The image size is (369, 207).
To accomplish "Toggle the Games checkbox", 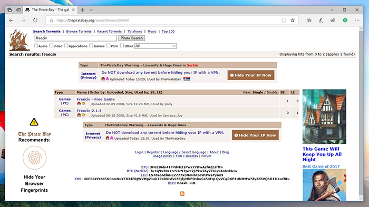I will [x=91, y=46].
